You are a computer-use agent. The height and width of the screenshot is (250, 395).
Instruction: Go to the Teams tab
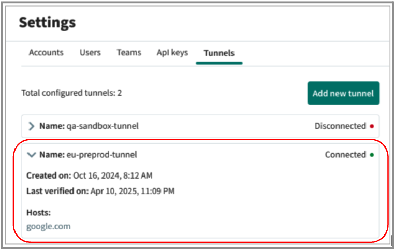point(129,53)
